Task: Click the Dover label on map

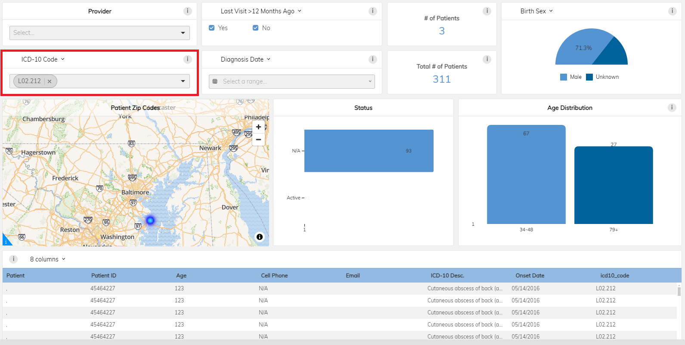Action: point(230,207)
